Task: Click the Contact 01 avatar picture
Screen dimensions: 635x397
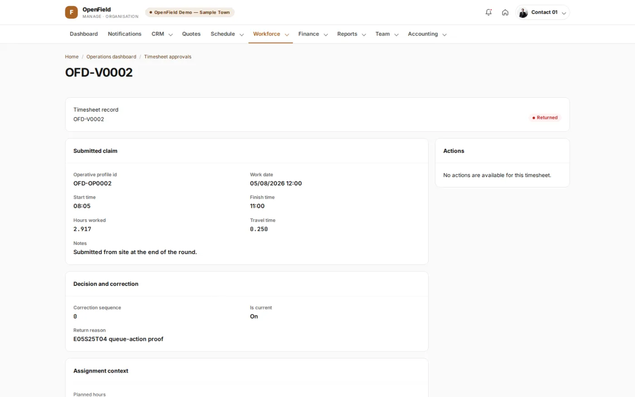Action: point(523,13)
